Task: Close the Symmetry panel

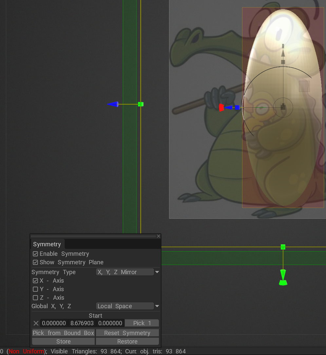Action: click(159, 236)
